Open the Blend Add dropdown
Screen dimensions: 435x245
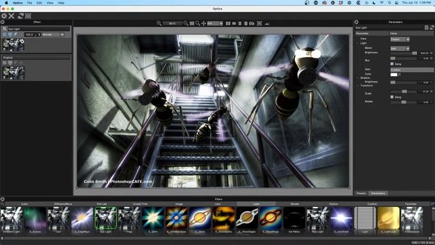[400, 48]
